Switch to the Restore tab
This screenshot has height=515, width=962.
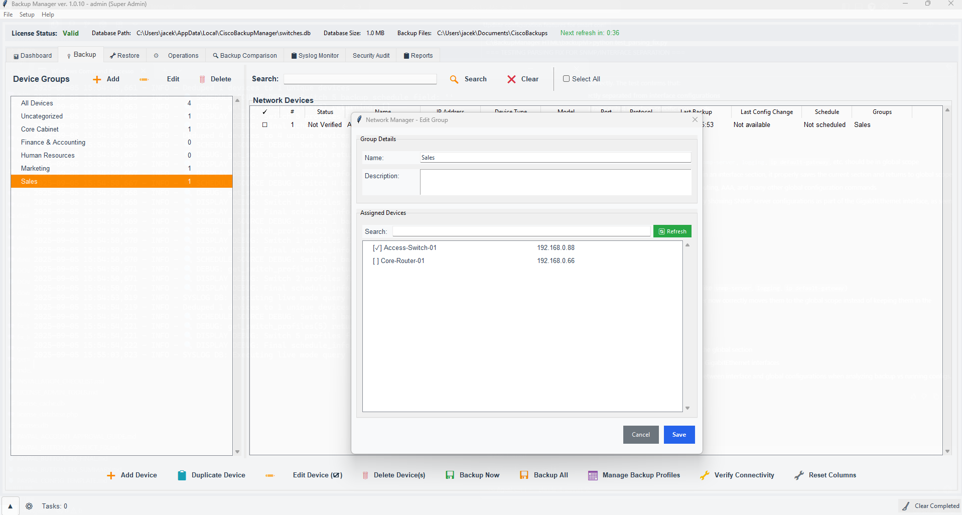(x=125, y=56)
